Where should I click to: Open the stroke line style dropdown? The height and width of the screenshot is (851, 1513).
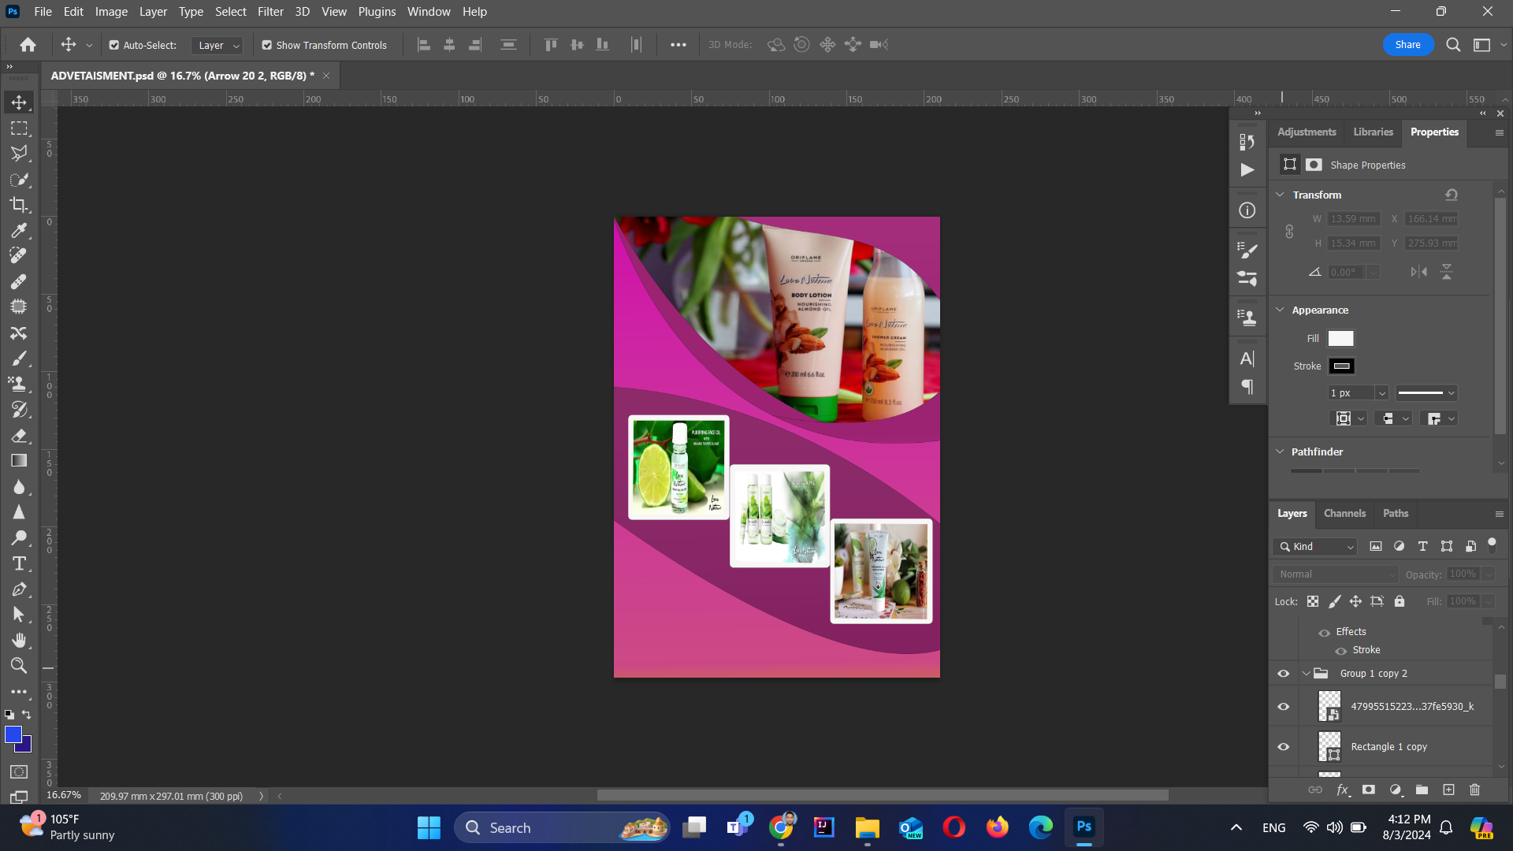click(1426, 393)
